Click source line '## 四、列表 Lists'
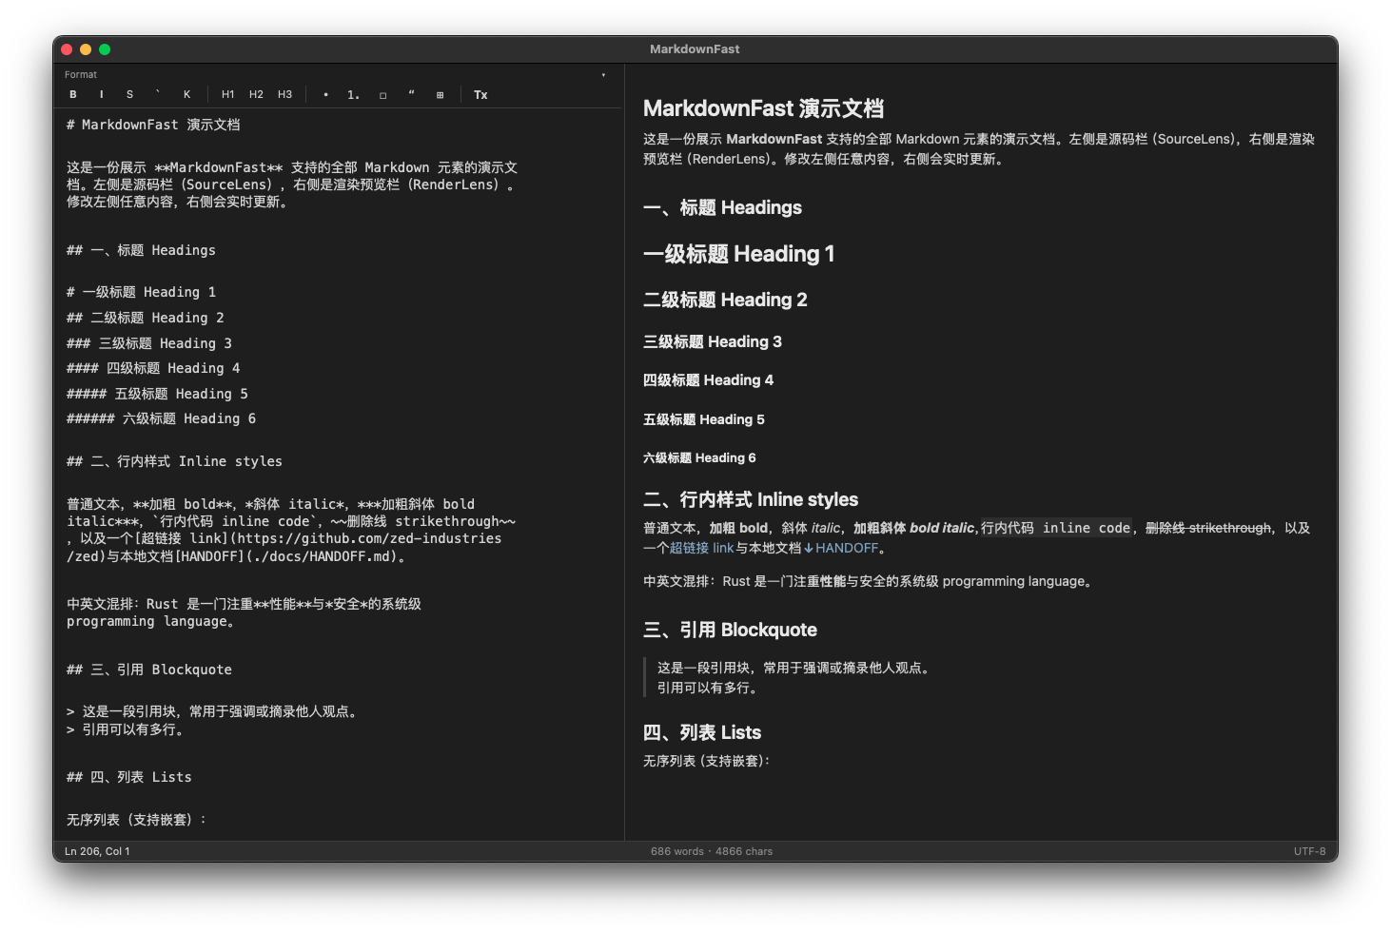Screen dimensions: 1391x932 click(129, 777)
